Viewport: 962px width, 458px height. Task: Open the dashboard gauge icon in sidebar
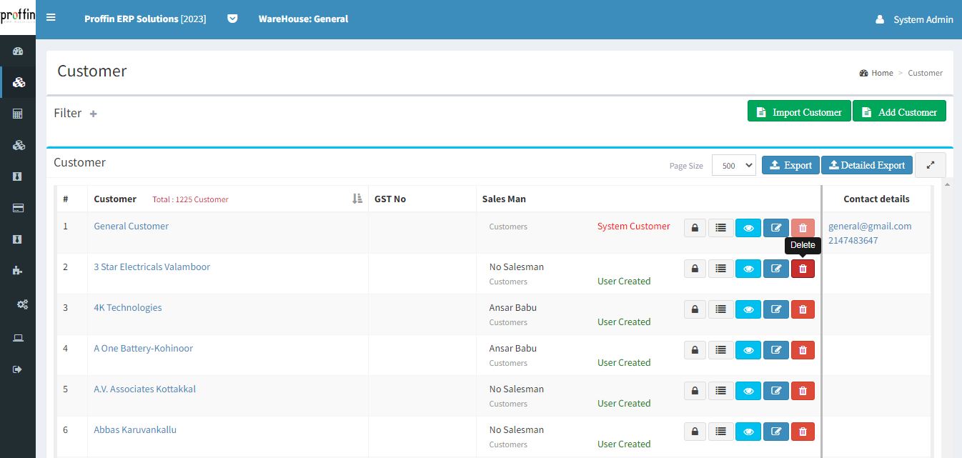19,51
